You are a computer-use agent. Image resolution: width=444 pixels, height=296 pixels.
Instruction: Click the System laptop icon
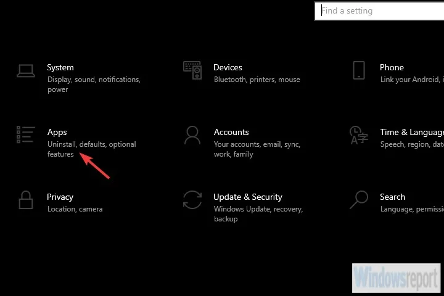pyautogui.click(x=26, y=71)
